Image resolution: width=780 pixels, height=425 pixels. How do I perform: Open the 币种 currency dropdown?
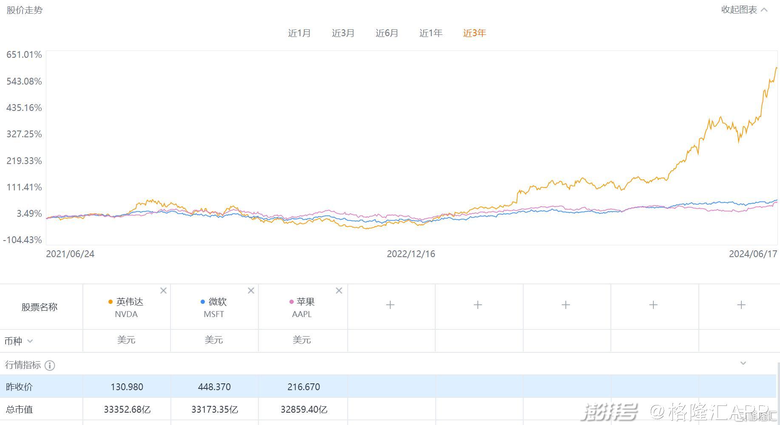click(30, 341)
